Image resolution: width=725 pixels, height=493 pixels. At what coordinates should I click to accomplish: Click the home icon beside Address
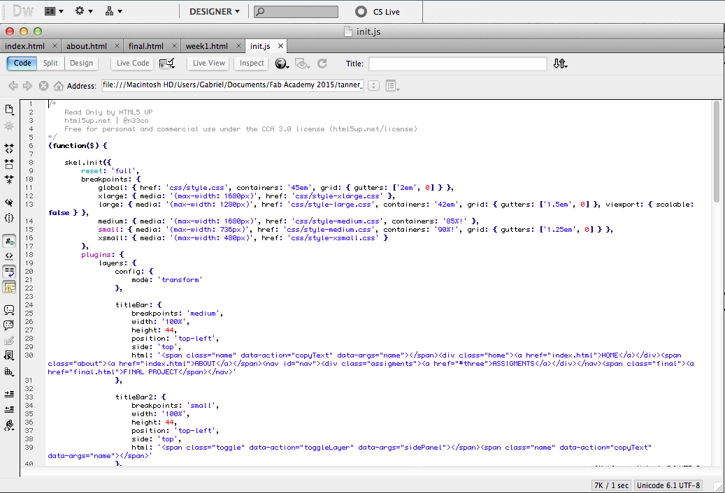59,86
